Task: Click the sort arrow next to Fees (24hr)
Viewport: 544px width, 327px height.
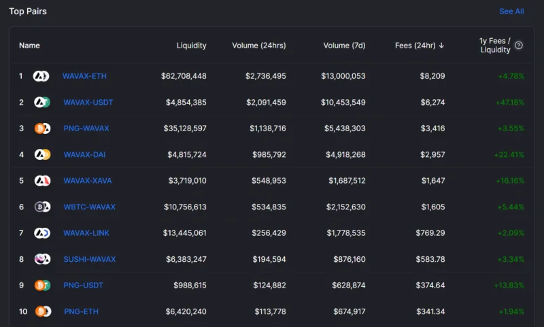Action: click(441, 46)
